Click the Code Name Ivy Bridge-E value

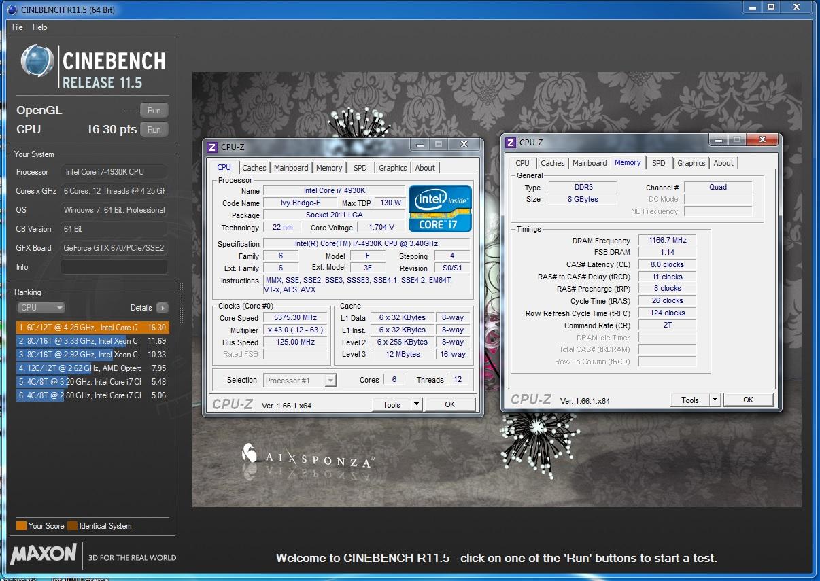(301, 203)
